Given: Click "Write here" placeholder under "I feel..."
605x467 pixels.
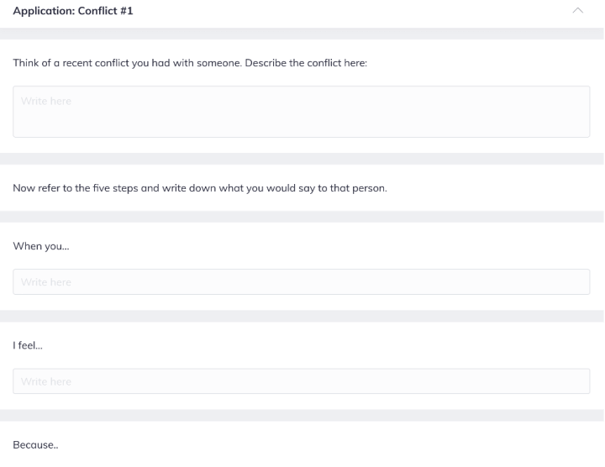Looking at the screenshot, I should tap(46, 382).
